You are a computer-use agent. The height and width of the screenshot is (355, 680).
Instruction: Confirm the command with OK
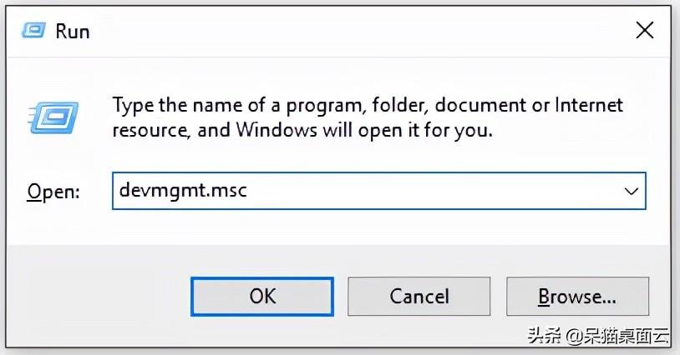click(x=262, y=297)
